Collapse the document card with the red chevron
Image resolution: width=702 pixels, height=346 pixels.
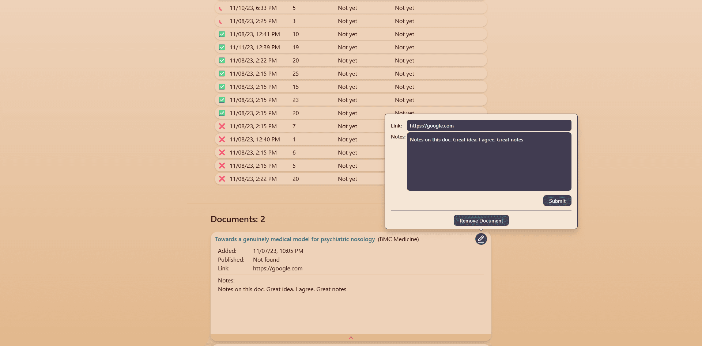tap(351, 338)
